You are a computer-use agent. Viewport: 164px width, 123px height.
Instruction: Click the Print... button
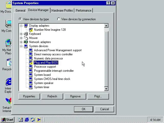tap(98, 96)
